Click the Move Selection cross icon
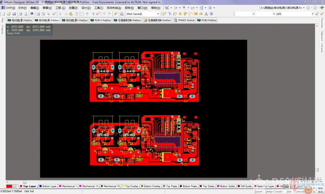The image size is (325, 194). click(87, 14)
